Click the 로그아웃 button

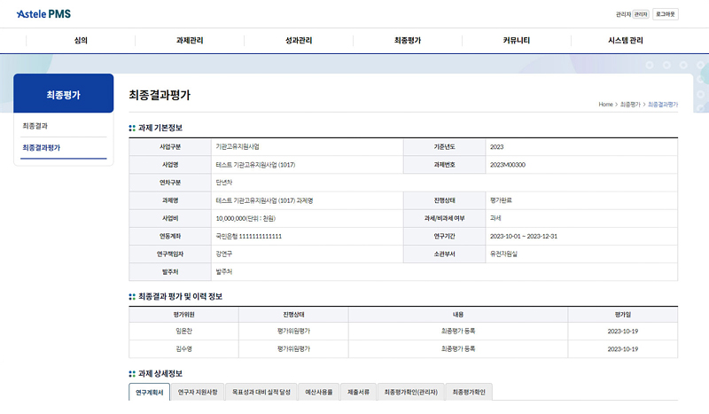(x=666, y=14)
